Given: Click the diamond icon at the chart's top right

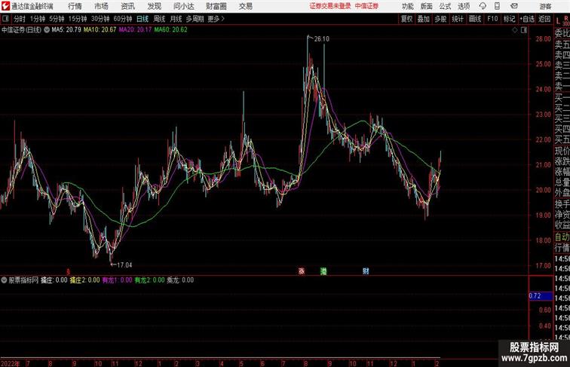Looking at the screenshot, I should 515,30.
